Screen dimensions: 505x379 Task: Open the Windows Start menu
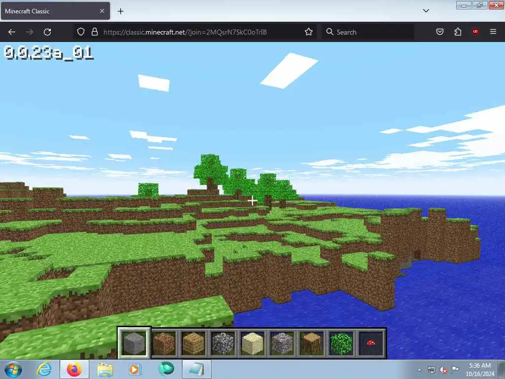[13, 369]
